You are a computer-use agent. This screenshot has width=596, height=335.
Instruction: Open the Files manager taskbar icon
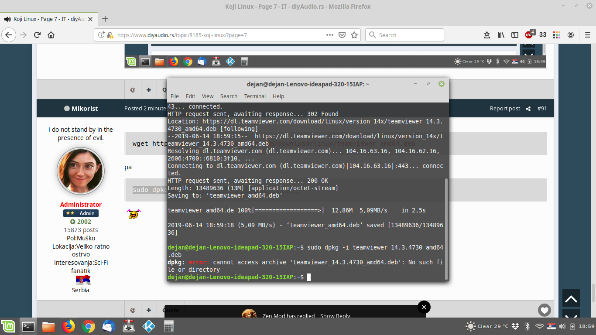tap(48, 326)
